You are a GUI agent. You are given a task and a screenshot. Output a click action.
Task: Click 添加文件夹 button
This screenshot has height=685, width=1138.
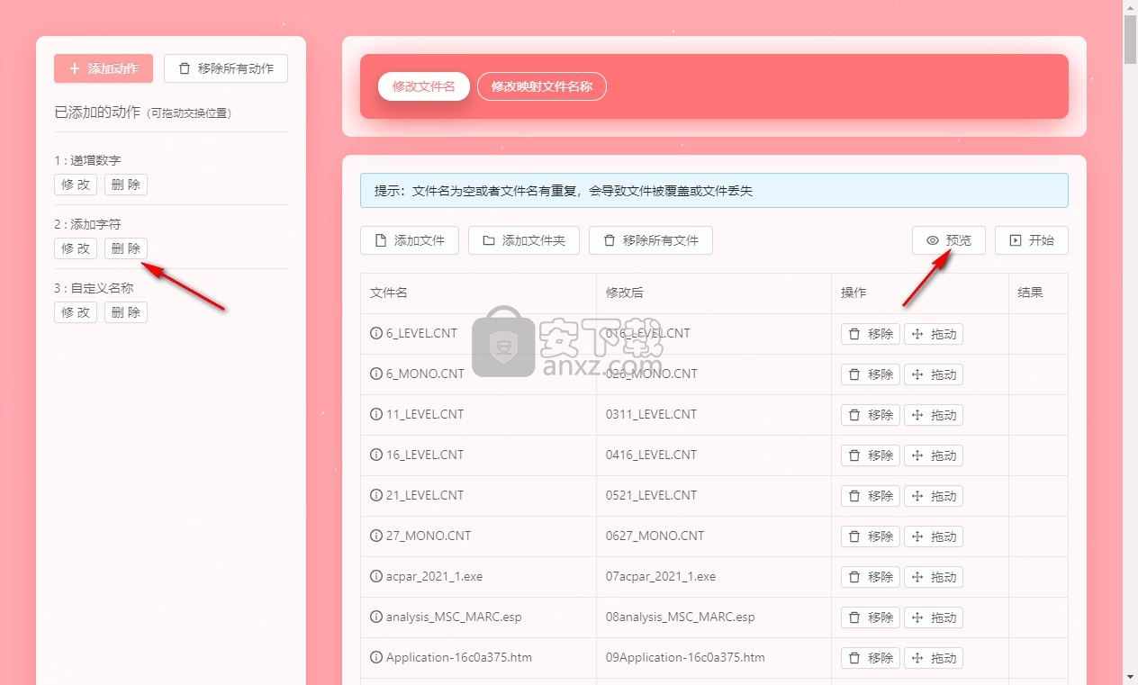click(524, 240)
